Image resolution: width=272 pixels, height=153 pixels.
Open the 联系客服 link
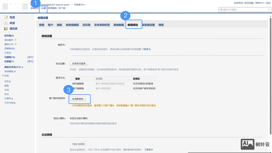(249, 3)
